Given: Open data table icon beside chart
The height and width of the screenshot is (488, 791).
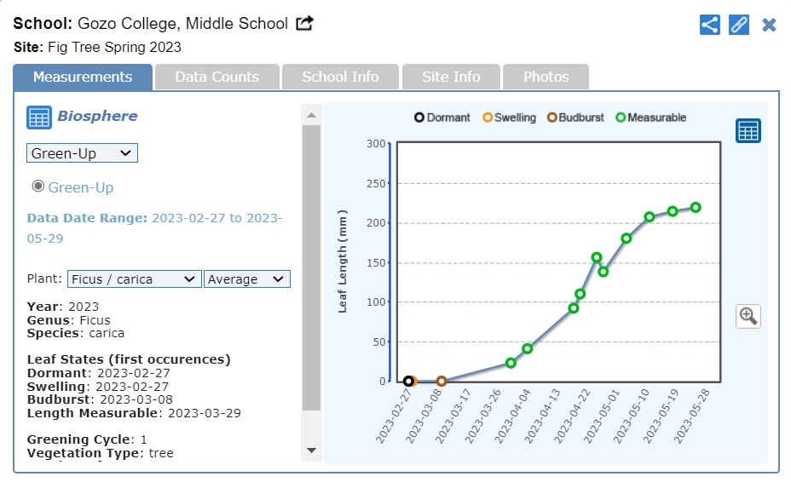Looking at the screenshot, I should pos(748,131).
